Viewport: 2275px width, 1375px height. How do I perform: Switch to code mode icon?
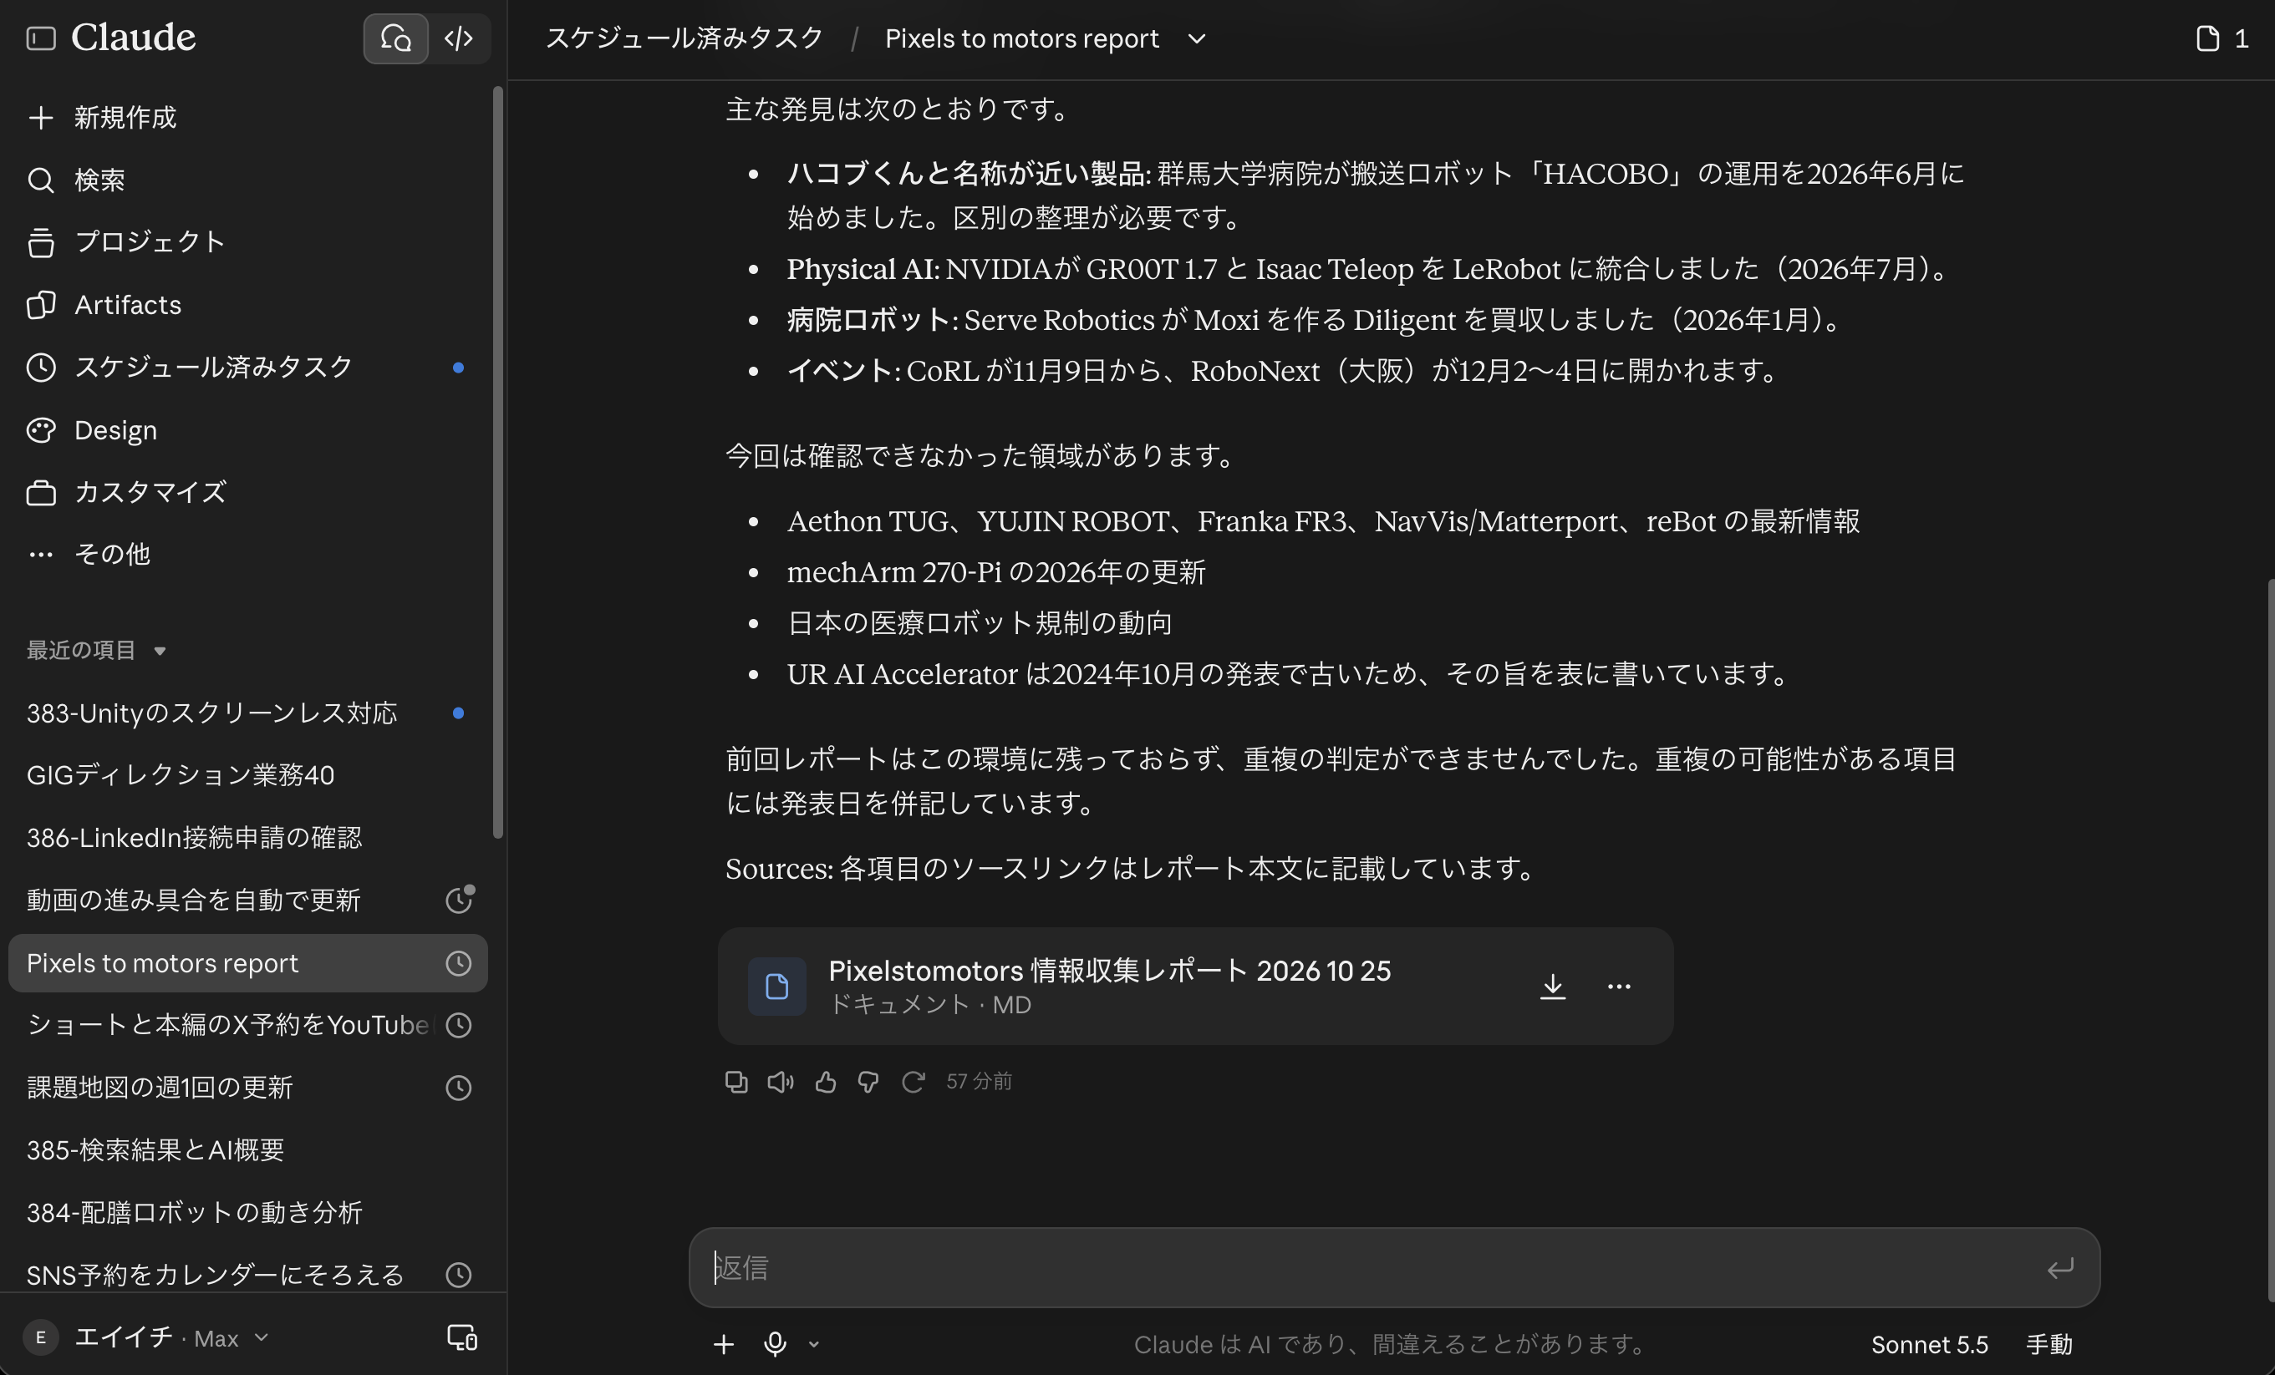pyautogui.click(x=459, y=38)
